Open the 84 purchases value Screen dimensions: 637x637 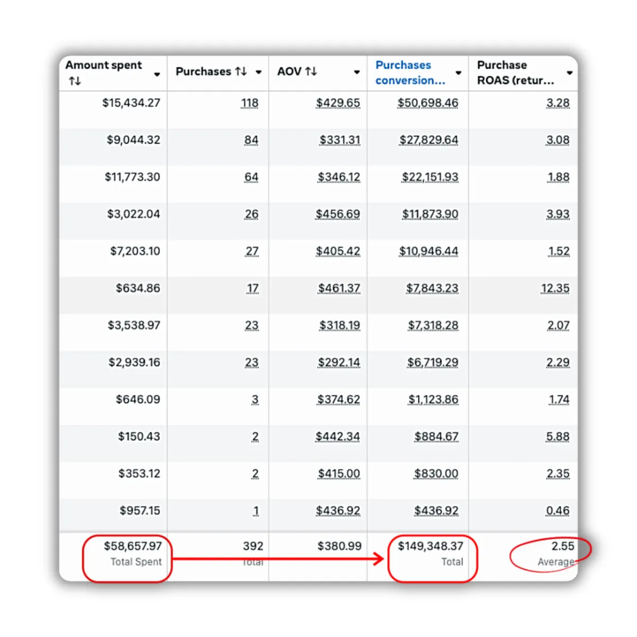[251, 140]
